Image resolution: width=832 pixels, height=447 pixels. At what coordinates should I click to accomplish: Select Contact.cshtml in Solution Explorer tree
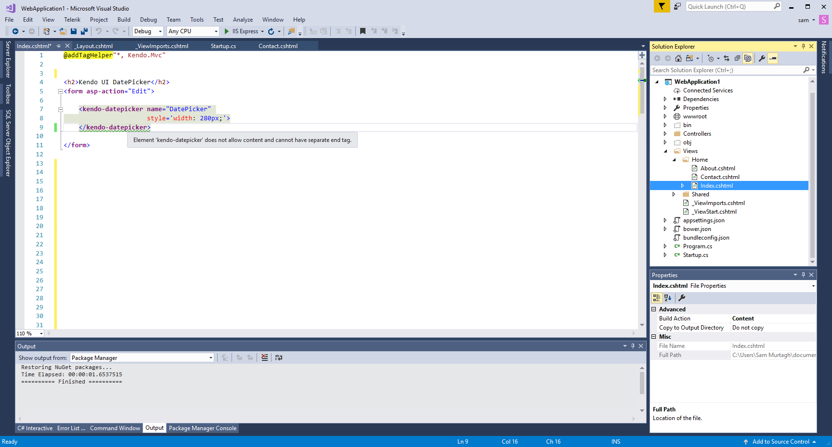pos(720,177)
